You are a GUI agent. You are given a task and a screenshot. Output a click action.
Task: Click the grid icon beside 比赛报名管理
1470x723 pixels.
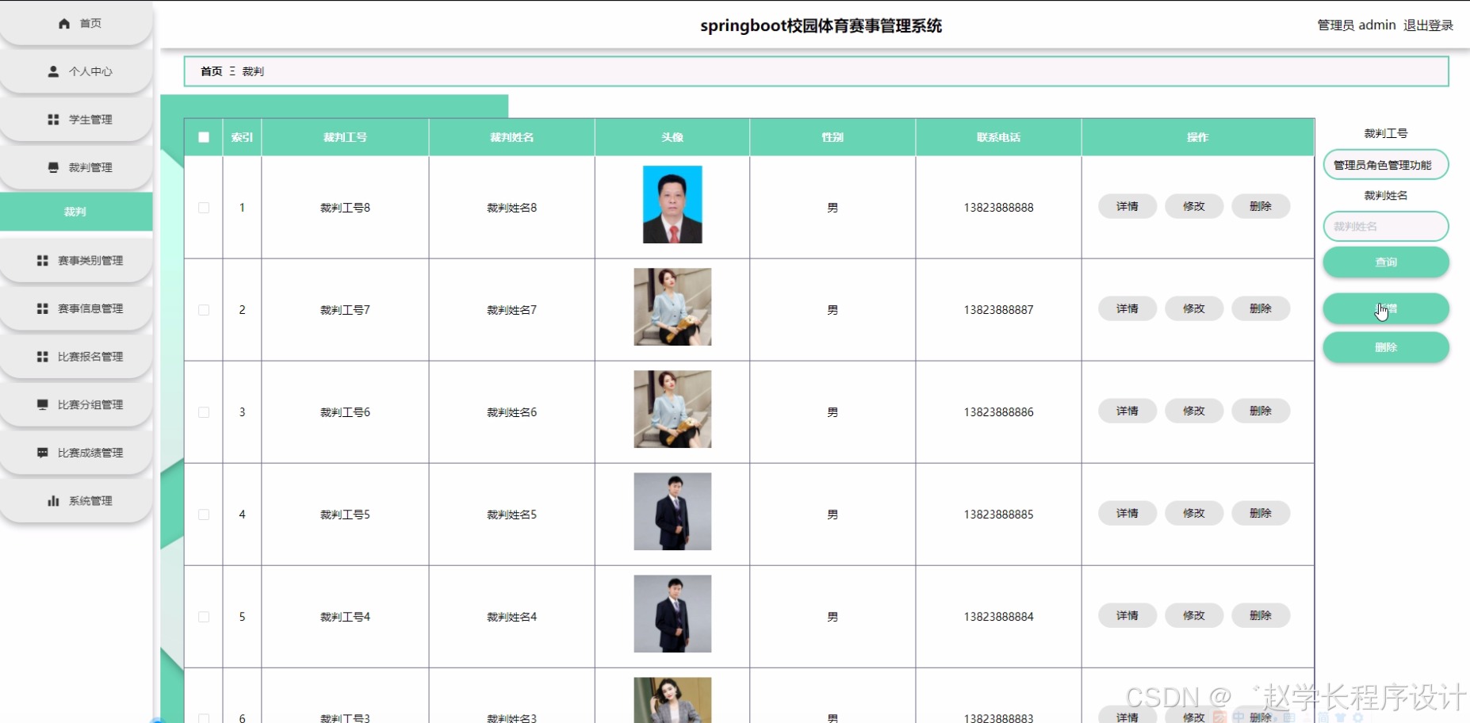pos(43,357)
